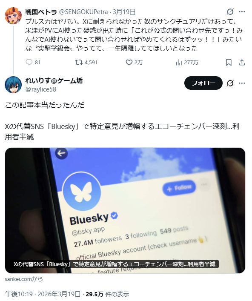
Task: Open the sankei.comから source link
Action: pos(23,279)
